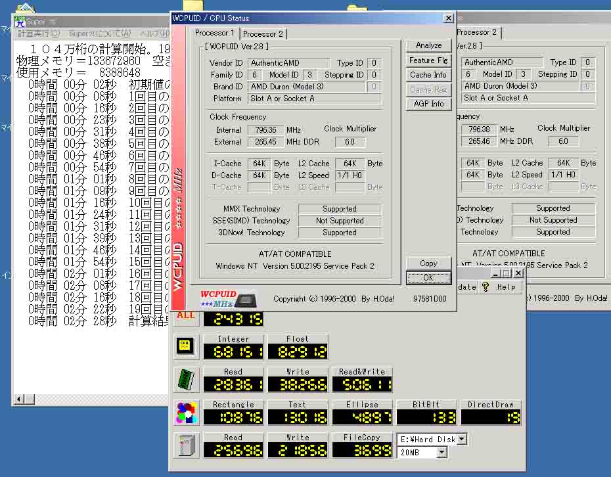Click the "物理メモリ＝133672960" line in Super PI

78,61
